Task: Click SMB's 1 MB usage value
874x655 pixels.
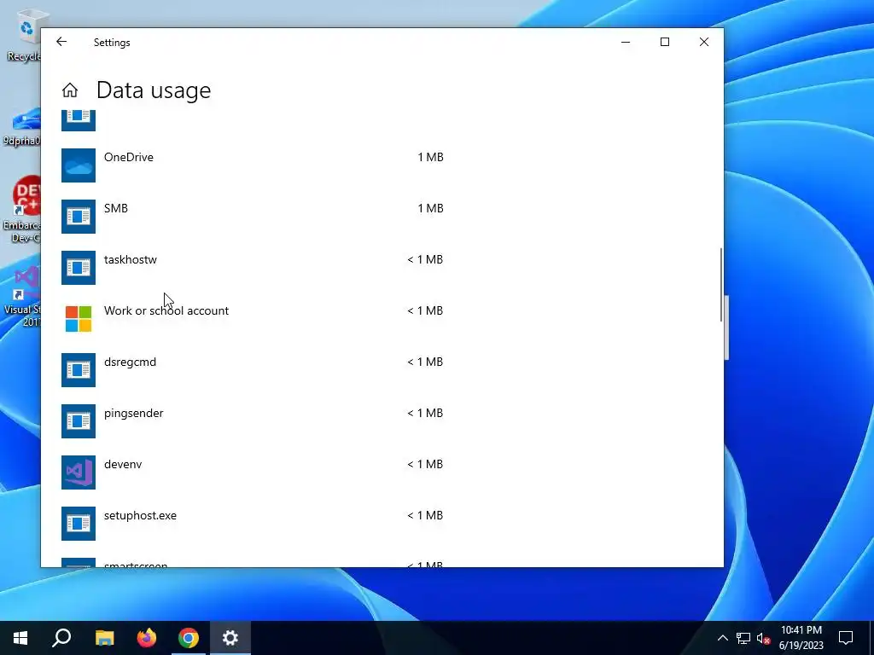Action: pos(430,208)
